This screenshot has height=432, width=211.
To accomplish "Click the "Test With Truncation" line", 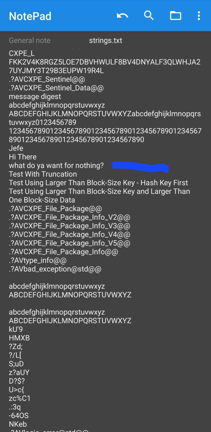I will [43, 174].
